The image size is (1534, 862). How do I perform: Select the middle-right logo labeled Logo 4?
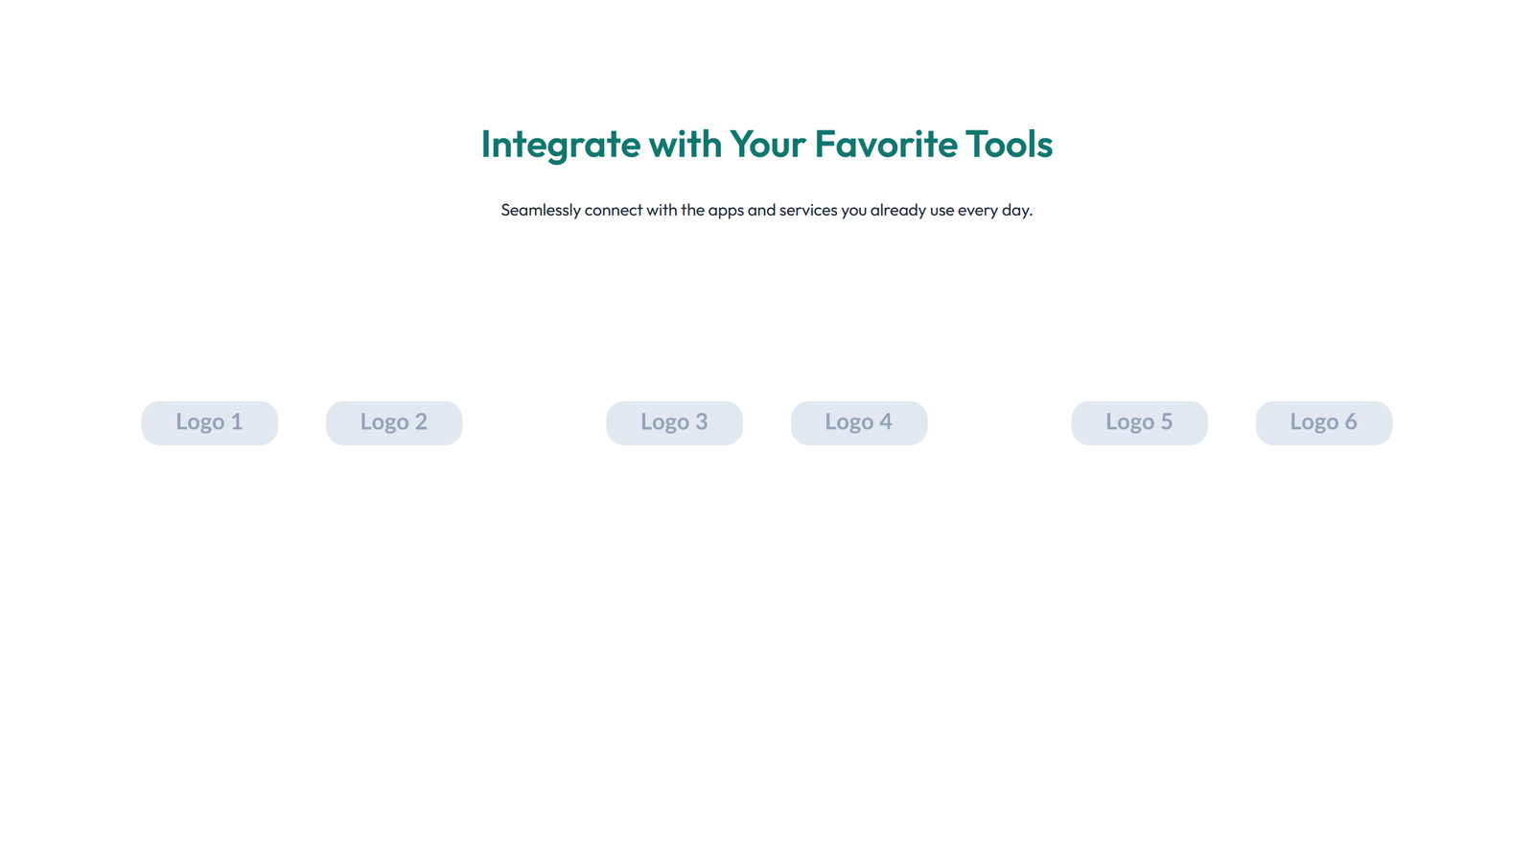[x=858, y=422]
